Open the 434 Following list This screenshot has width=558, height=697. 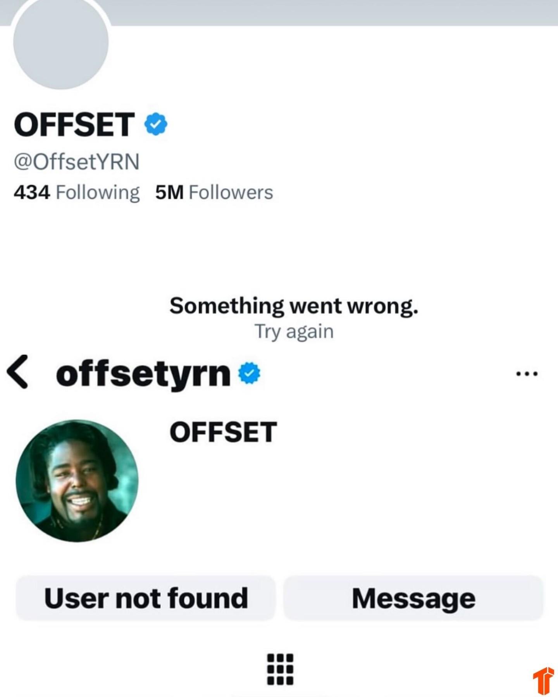coord(76,192)
